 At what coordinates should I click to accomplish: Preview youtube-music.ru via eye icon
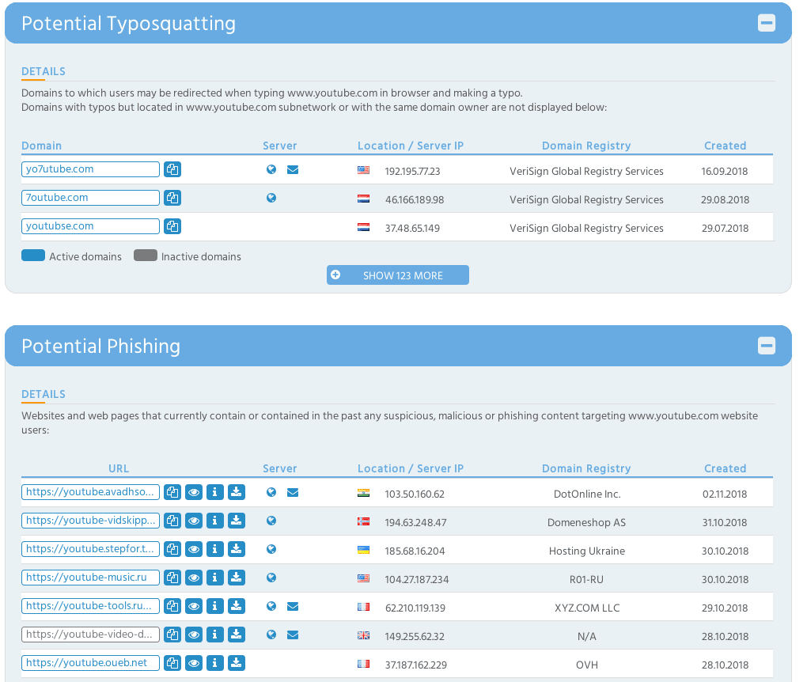(194, 578)
